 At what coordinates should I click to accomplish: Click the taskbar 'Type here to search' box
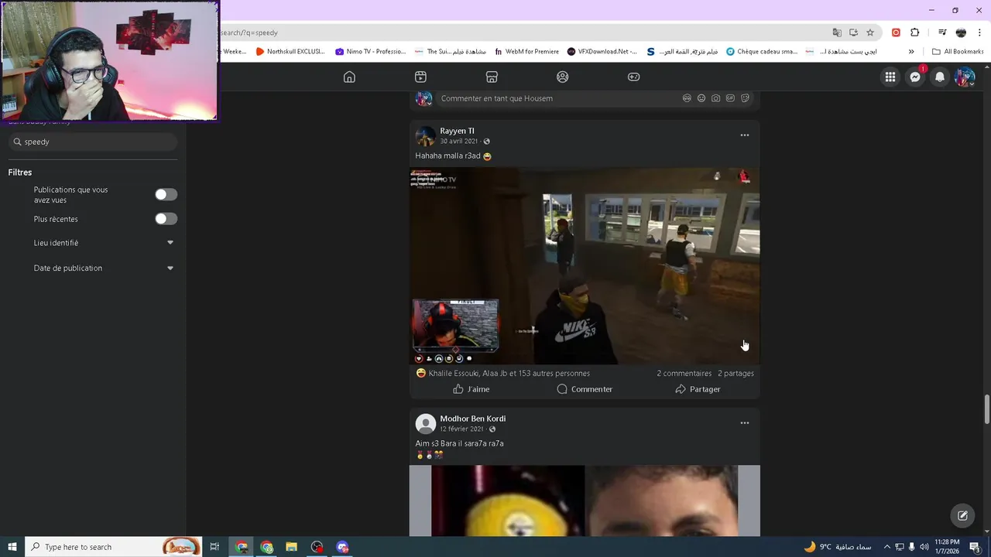[113, 547]
